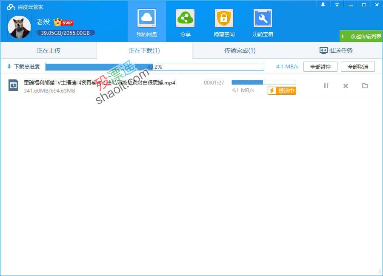Open the notification bell
The height and width of the screenshot is (276, 383).
[x=323, y=5]
